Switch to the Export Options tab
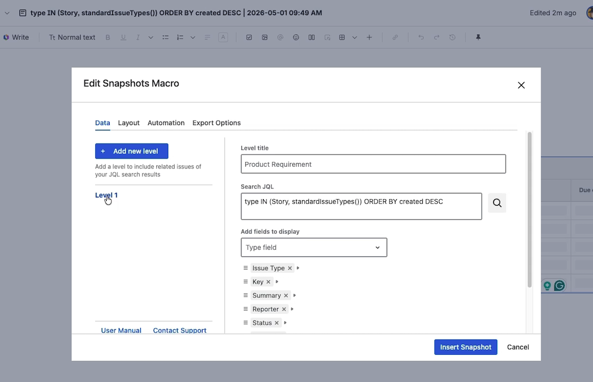Viewport: 593px width, 382px height. click(x=216, y=123)
